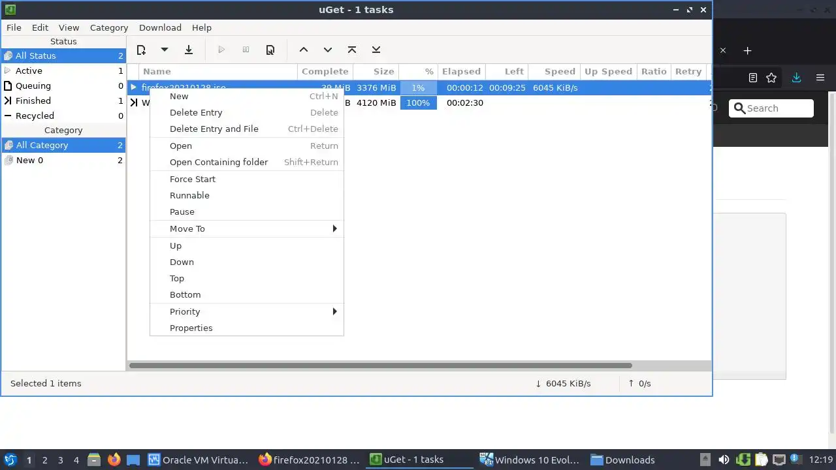Click the Move Up arrow icon
This screenshot has width=836, height=470.
pyautogui.click(x=304, y=50)
